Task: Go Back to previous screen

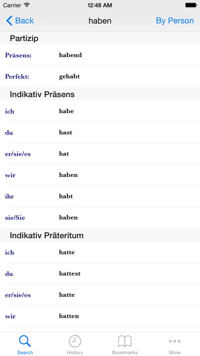Action: coord(20,20)
